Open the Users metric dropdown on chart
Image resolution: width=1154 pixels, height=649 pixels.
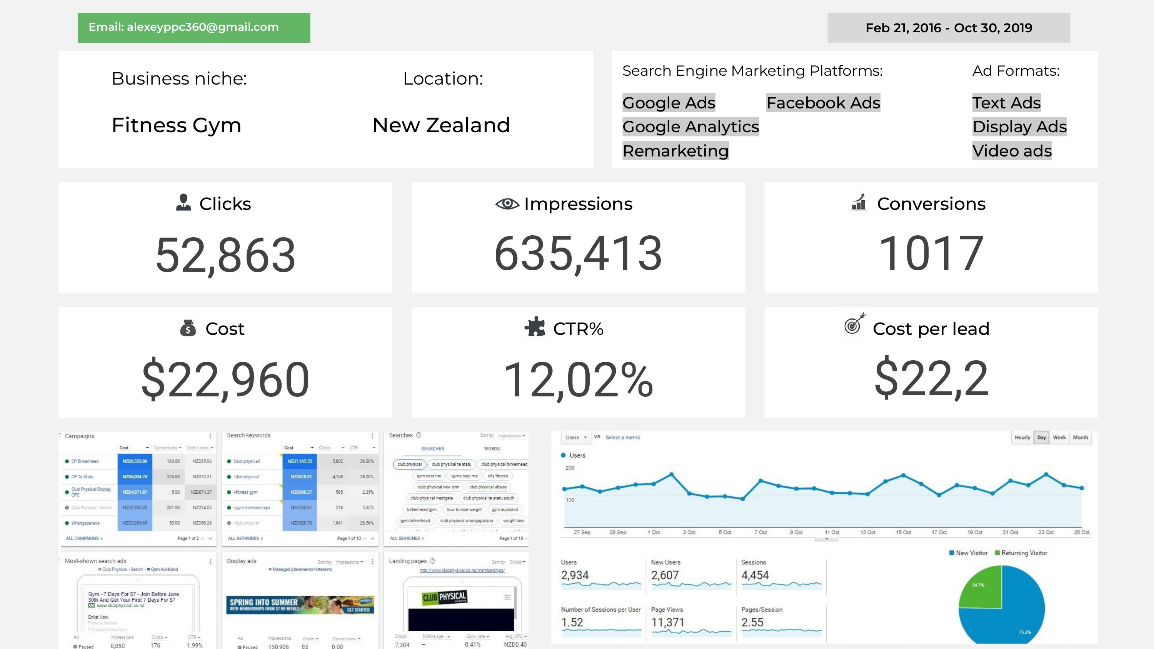coord(576,437)
